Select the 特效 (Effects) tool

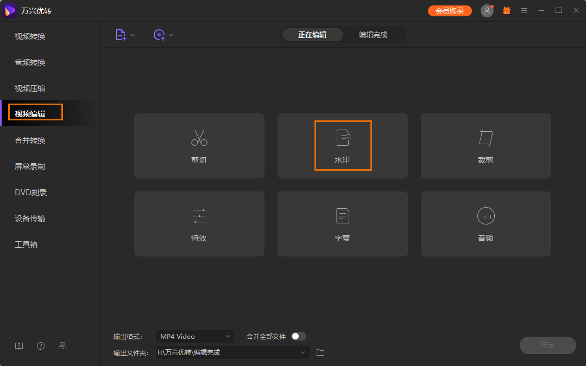(199, 223)
